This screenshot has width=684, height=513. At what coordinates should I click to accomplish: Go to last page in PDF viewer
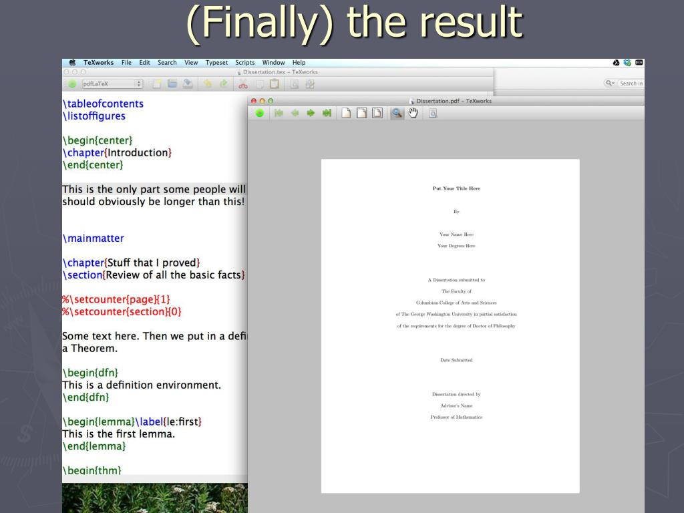point(327,114)
